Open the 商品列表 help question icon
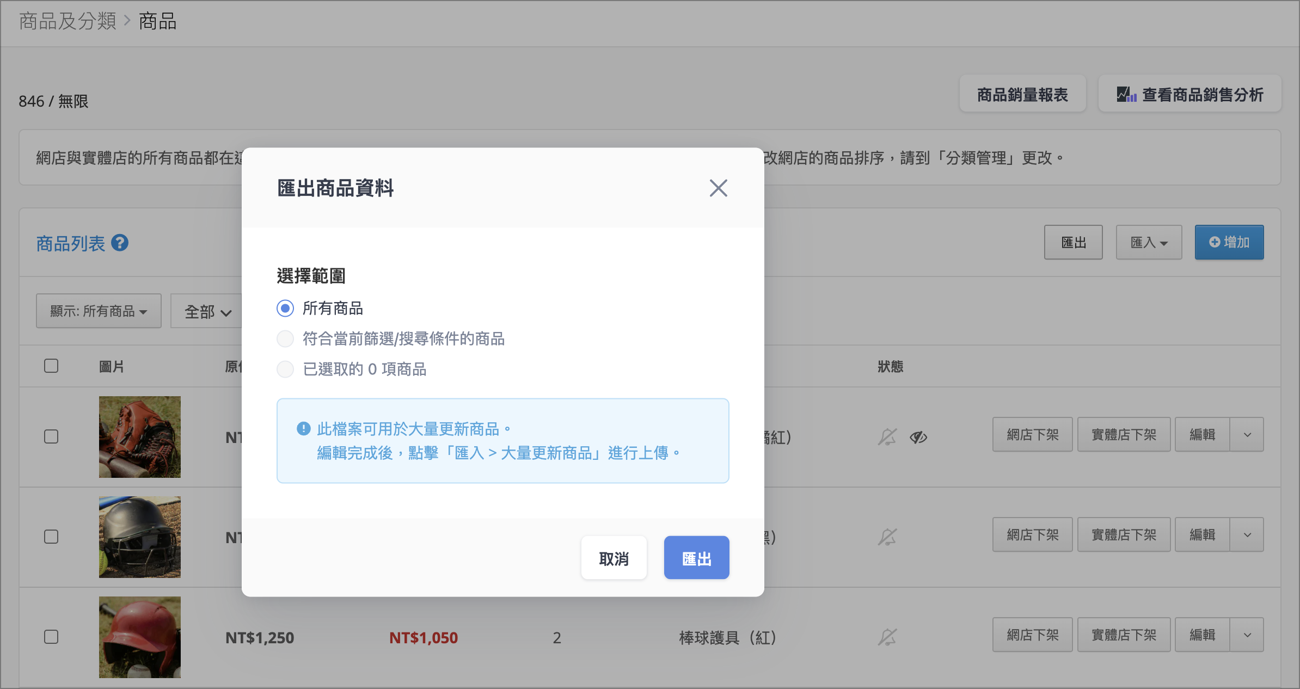1300x689 pixels. tap(120, 243)
